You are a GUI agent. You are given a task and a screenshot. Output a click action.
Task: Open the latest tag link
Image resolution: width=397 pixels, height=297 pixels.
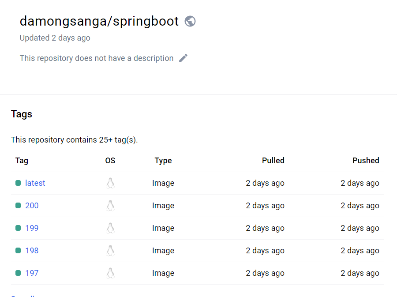pos(35,183)
